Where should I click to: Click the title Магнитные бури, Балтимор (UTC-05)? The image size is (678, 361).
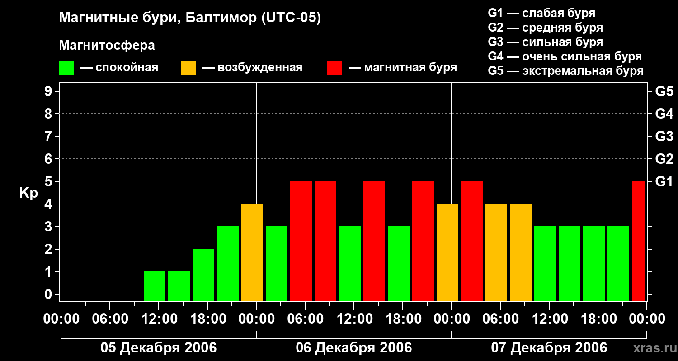tap(190, 18)
